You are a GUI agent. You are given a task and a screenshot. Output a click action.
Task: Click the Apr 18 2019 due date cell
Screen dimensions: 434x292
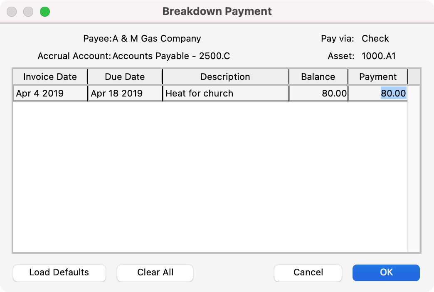pyautogui.click(x=116, y=94)
